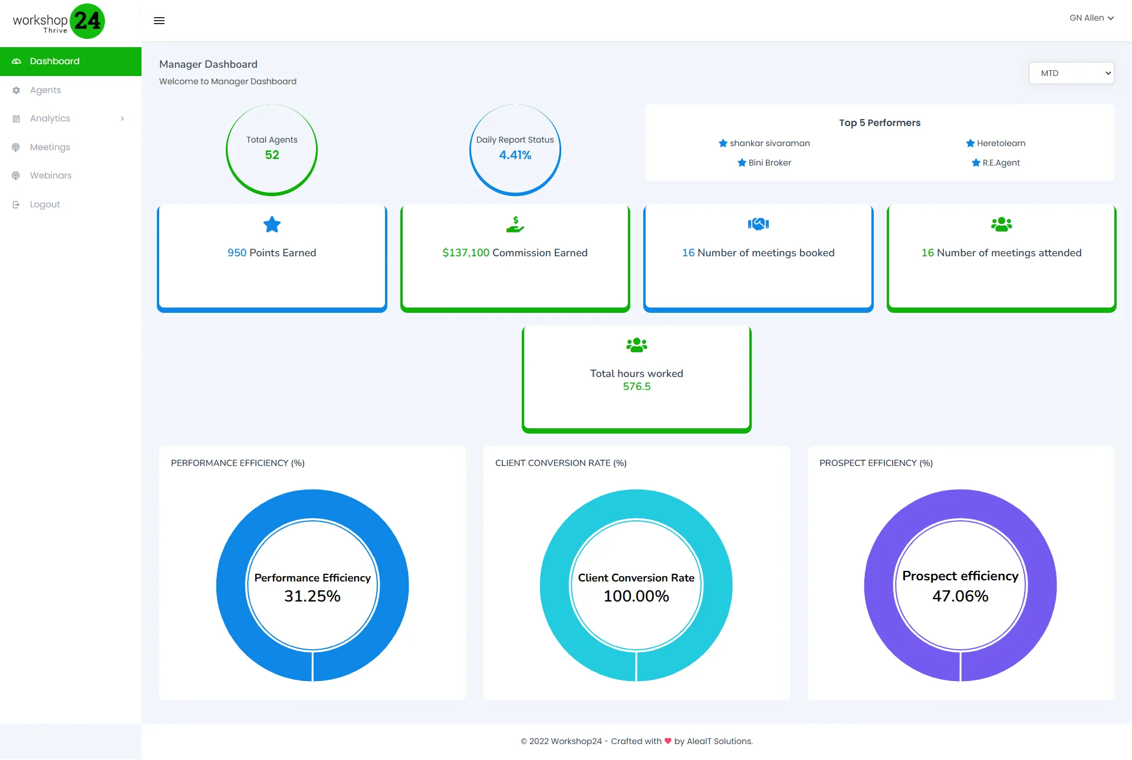Open the Webinars page
Screen dimensions: 1132x760
[x=71, y=176]
